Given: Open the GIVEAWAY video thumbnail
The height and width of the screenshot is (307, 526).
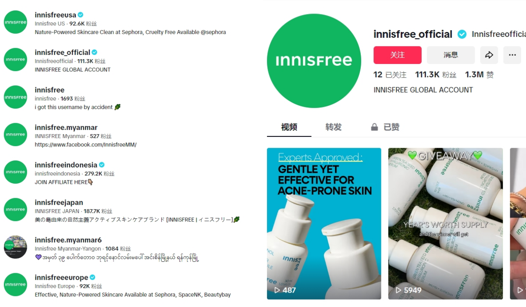Looking at the screenshot, I should (445, 224).
